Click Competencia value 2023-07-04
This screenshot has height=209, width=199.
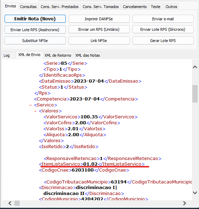[85, 99]
